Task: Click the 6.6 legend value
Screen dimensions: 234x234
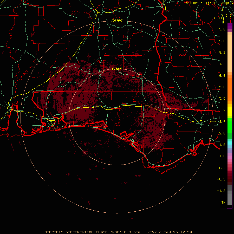Action: [222, 75]
